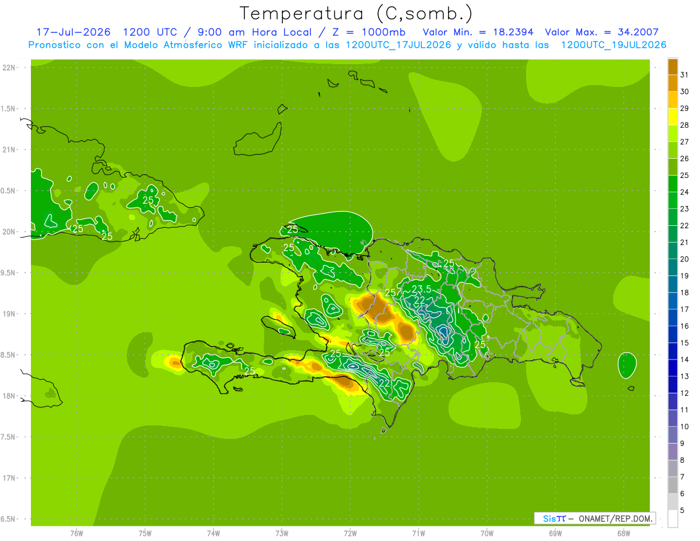700x541 pixels.
Task: Pick the legend color swatch between 30 and 31
Action: [x=673, y=83]
